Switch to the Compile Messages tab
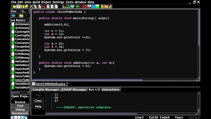Image resolution: width=211 pixels, height=119 pixels. point(45,90)
